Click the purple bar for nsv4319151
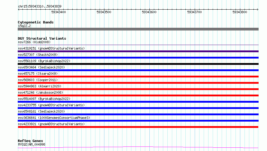 click(138, 51)
